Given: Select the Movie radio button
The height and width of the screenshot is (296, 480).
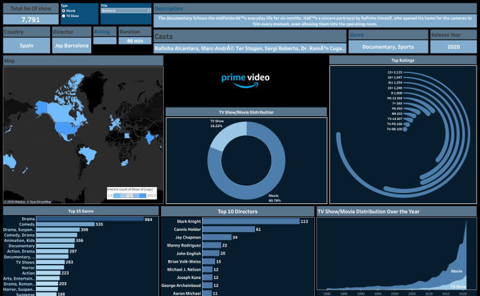Looking at the screenshot, I should coord(63,10).
